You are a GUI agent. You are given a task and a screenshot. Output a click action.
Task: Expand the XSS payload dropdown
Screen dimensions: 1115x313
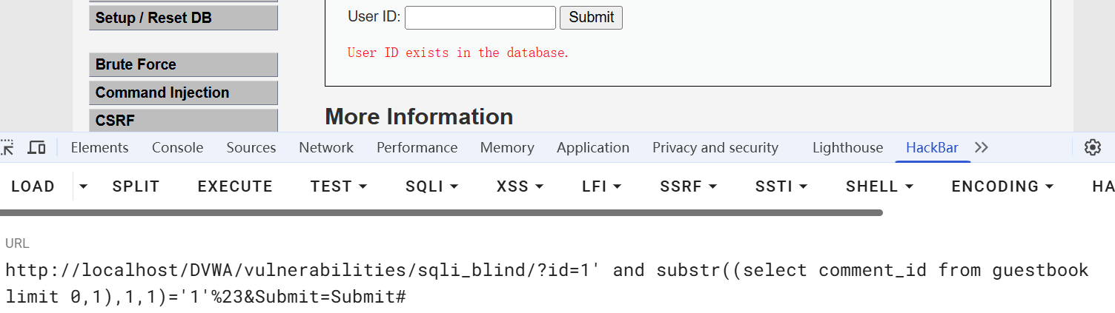520,186
